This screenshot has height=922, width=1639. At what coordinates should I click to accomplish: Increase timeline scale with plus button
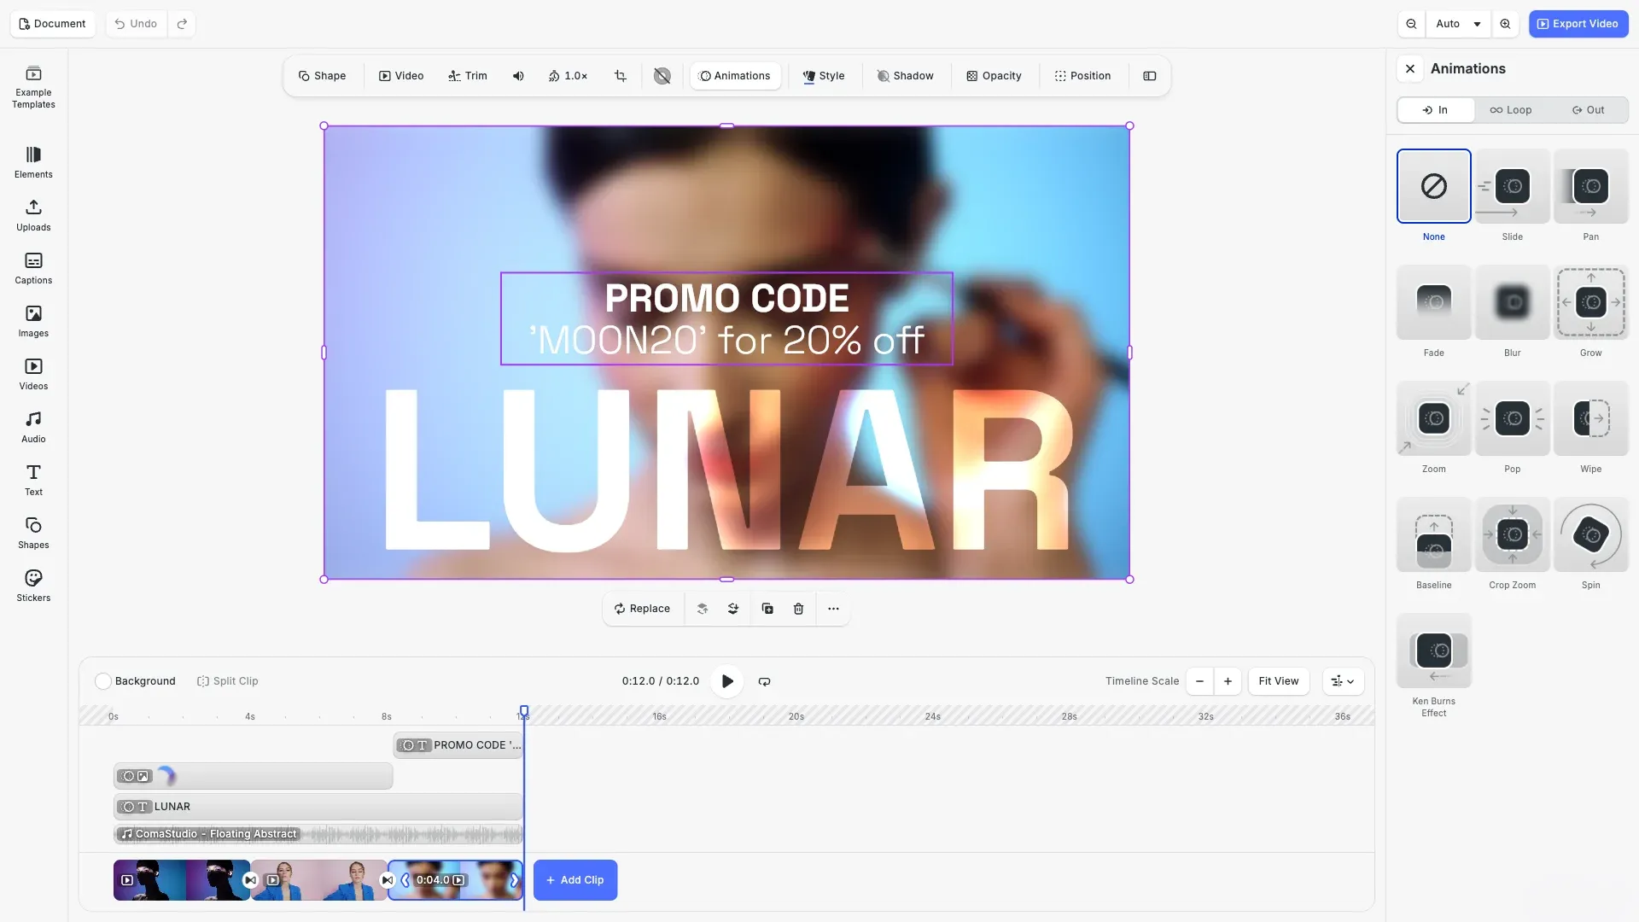[x=1228, y=681]
